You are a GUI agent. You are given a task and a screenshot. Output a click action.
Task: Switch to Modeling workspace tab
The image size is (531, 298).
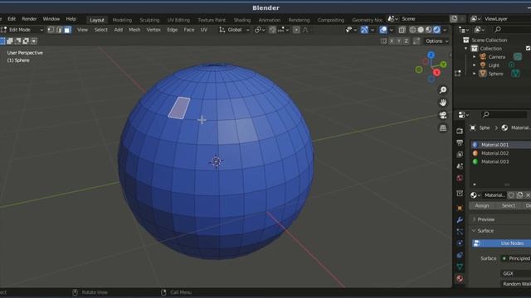coord(122,20)
